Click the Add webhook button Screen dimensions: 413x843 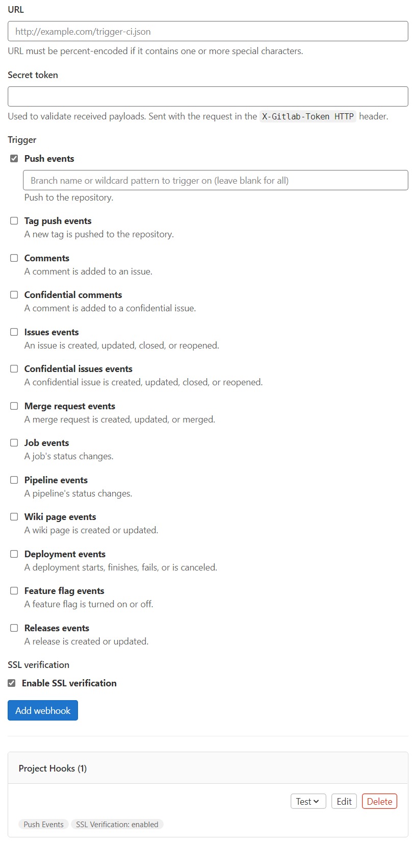tap(42, 710)
